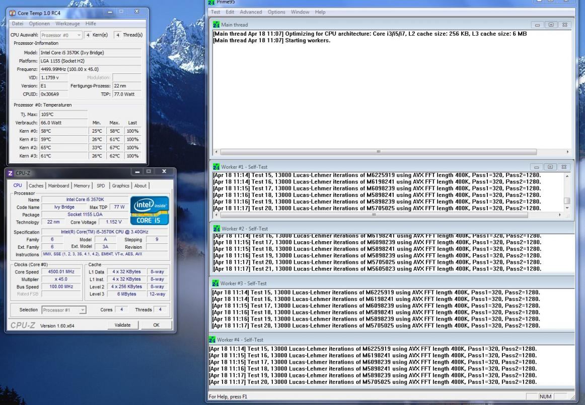
Task: Switch to the Mainboard tab in CPU-Z
Action: 58,186
